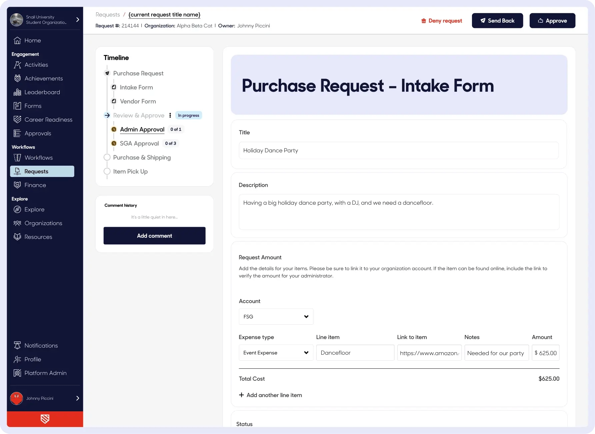This screenshot has width=595, height=434.
Task: Click the Platform Admin gear icon
Action: (17, 373)
